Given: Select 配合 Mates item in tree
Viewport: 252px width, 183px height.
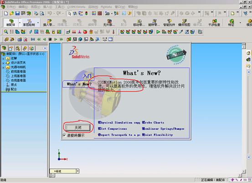Looking at the screenshot, I should click(14, 89).
